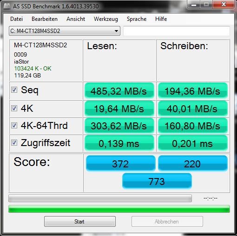Click the Seq read result 485,32 MB/s
Image resolution: width=237 pixels, height=236 pixels.
tap(119, 91)
